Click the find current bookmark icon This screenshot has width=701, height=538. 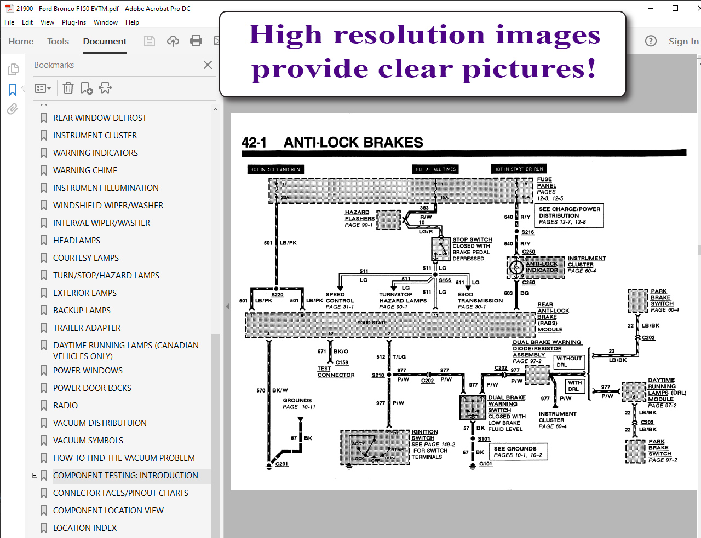(x=105, y=88)
